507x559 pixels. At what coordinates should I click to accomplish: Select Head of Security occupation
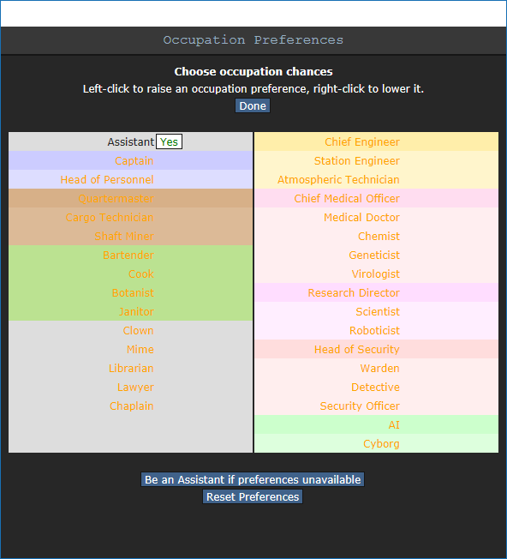coord(357,350)
